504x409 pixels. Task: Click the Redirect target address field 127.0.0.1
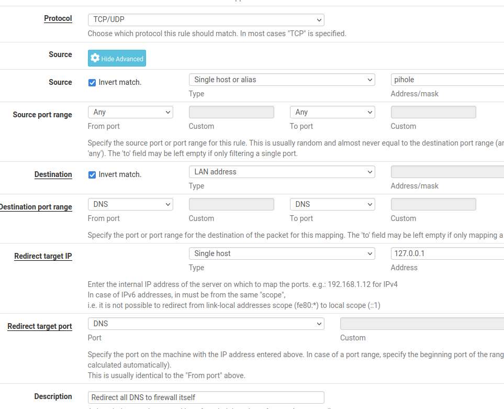point(446,253)
